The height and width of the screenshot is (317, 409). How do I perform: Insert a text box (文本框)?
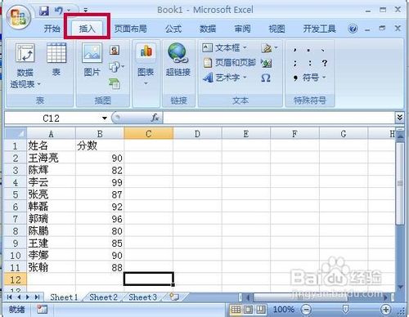click(225, 48)
